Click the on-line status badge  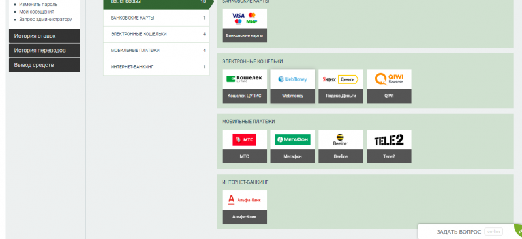point(493,232)
